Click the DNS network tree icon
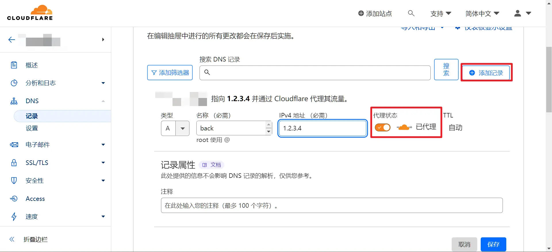 [14, 101]
